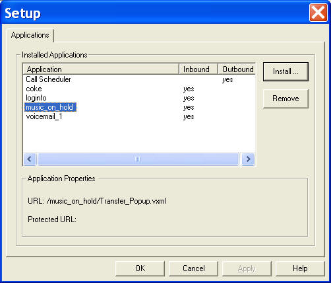Click the Apply button

click(x=247, y=268)
